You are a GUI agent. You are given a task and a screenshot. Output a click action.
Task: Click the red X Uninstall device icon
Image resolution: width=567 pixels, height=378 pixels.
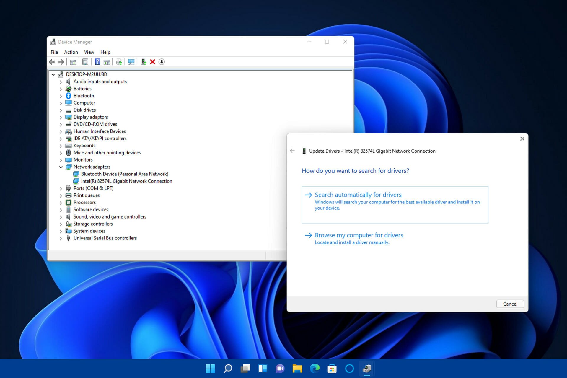coord(152,62)
